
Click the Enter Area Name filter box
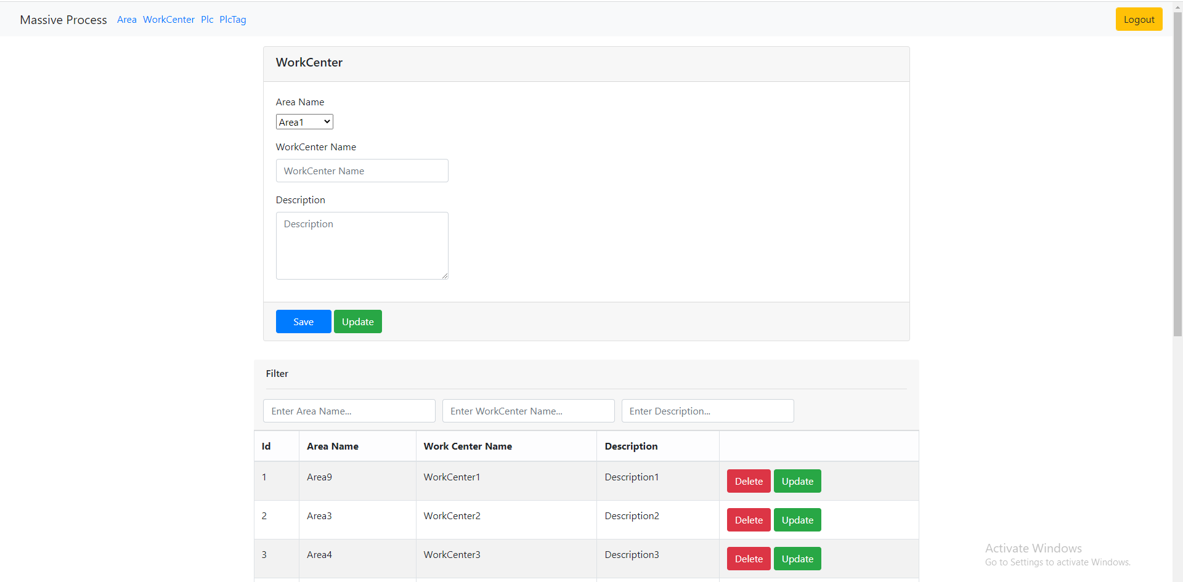pos(349,411)
